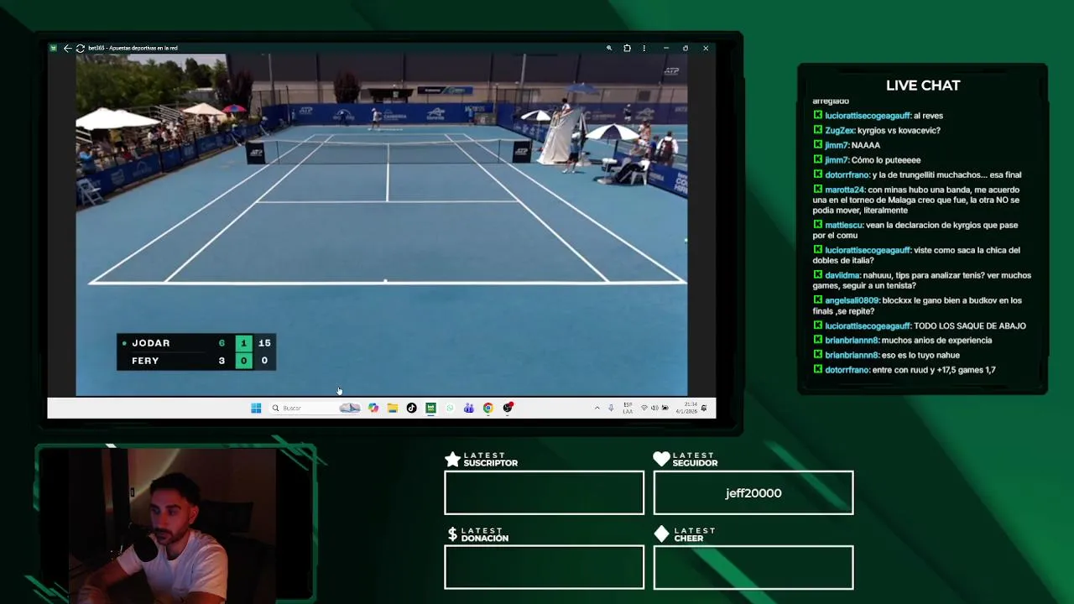The image size is (1074, 604).
Task: Select brianbriann8 message 'muchos anios de experiencia'
Action: pos(903,340)
